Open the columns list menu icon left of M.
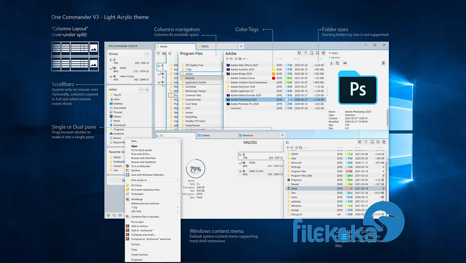This screenshot has height=263, width=466. 158,53
